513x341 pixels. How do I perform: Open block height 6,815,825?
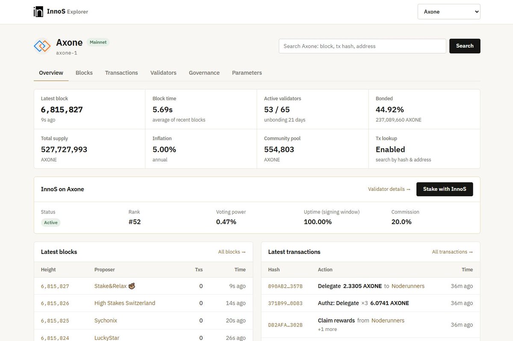[x=55, y=321]
